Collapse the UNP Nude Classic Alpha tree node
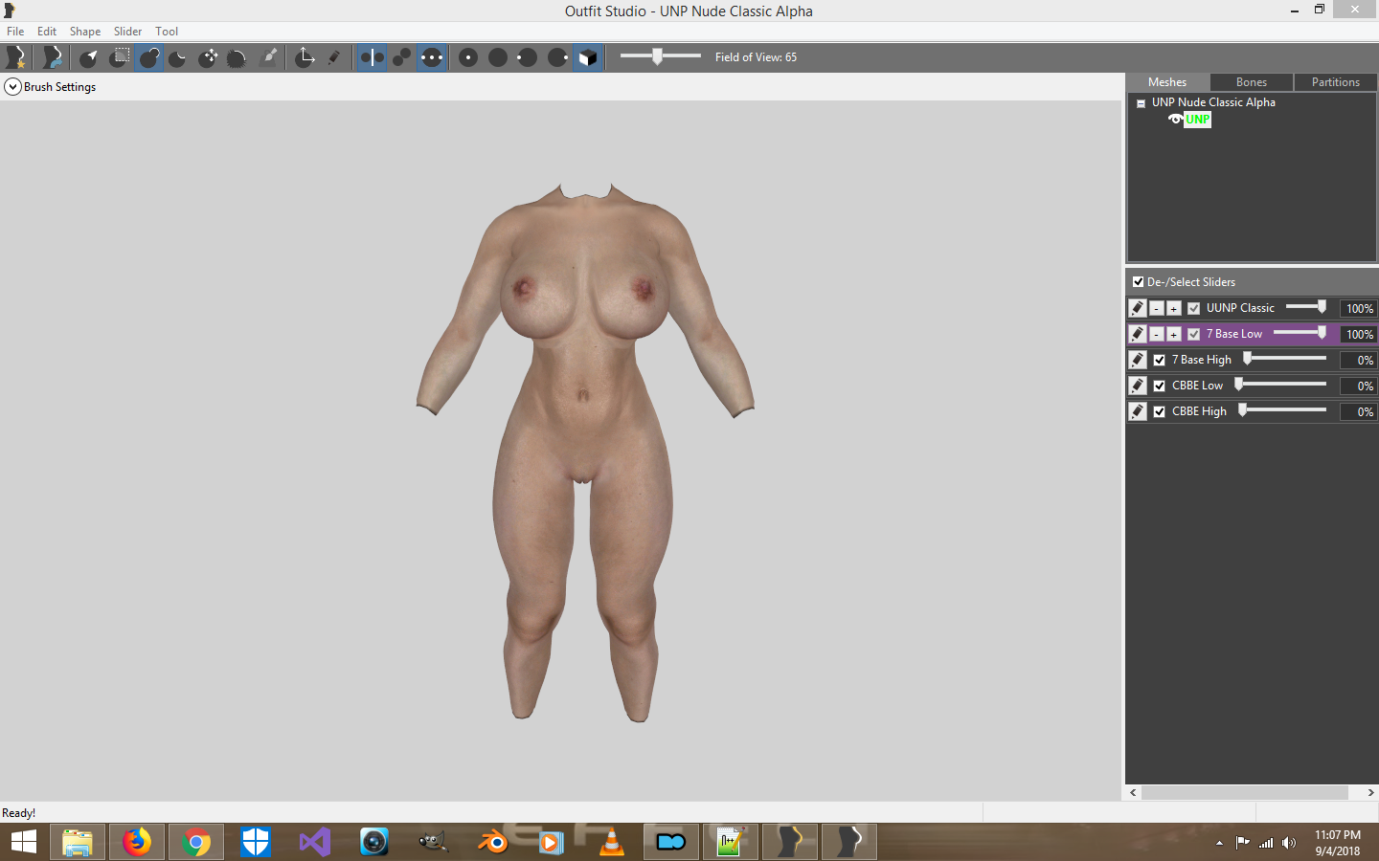 pyautogui.click(x=1141, y=103)
